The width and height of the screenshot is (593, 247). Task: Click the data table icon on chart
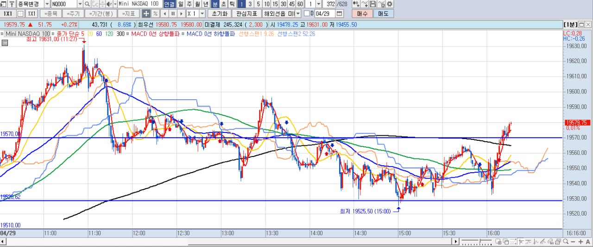[x=5, y=43]
